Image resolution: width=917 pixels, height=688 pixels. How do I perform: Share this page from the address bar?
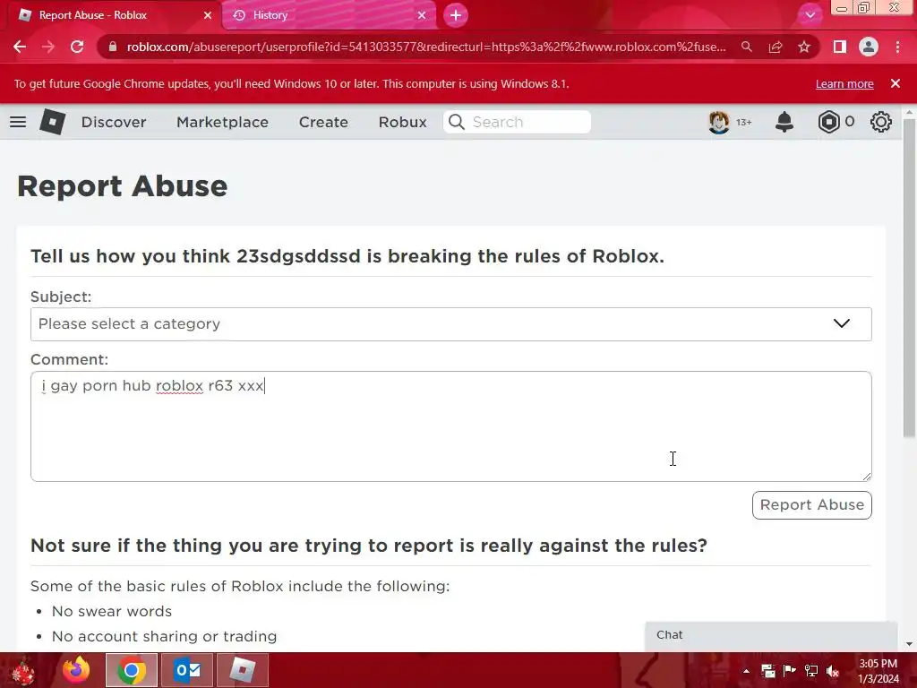[776, 47]
